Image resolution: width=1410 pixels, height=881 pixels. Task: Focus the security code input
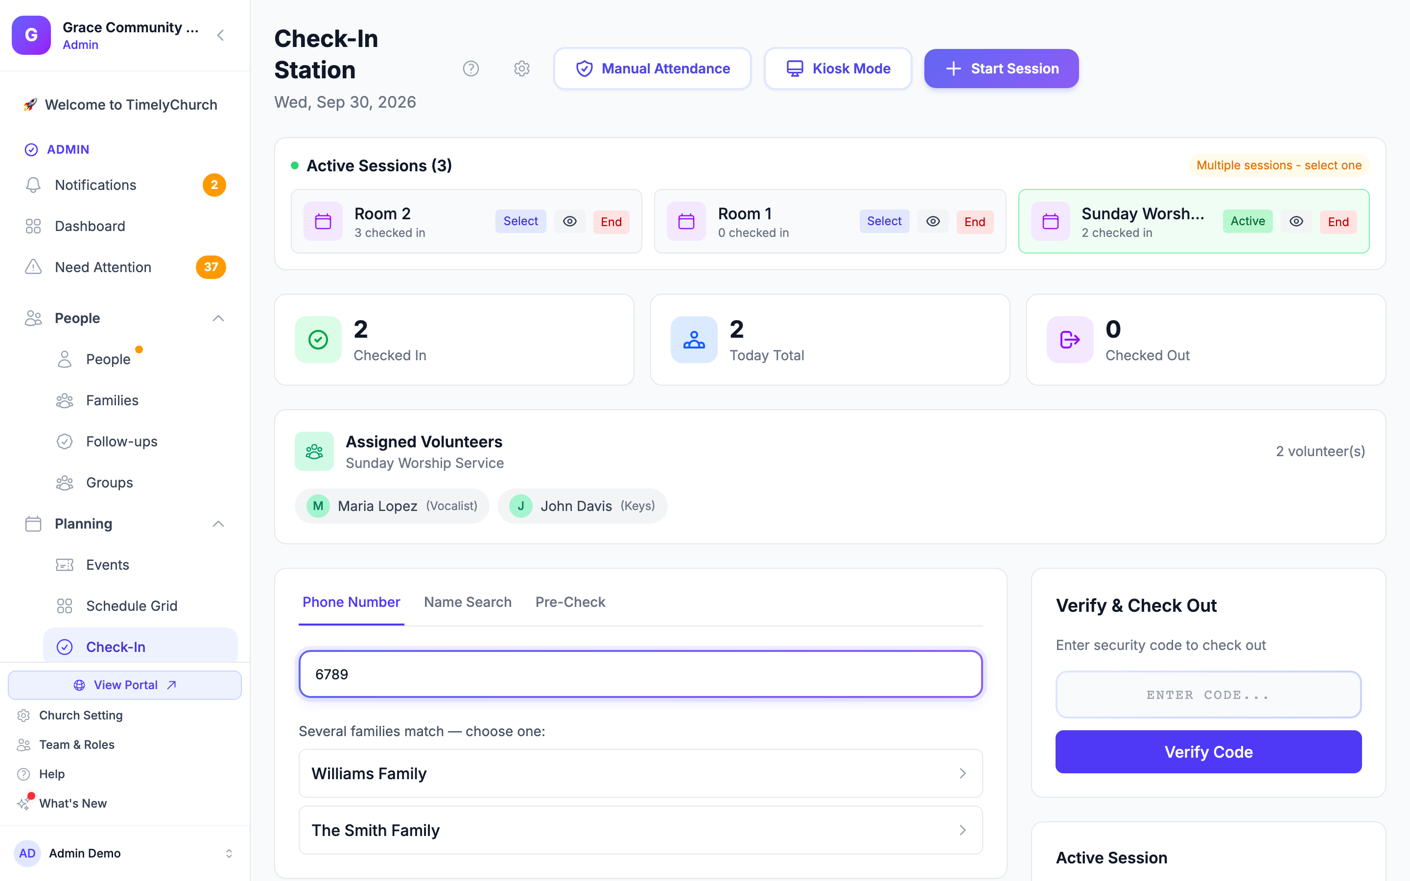[1208, 695]
